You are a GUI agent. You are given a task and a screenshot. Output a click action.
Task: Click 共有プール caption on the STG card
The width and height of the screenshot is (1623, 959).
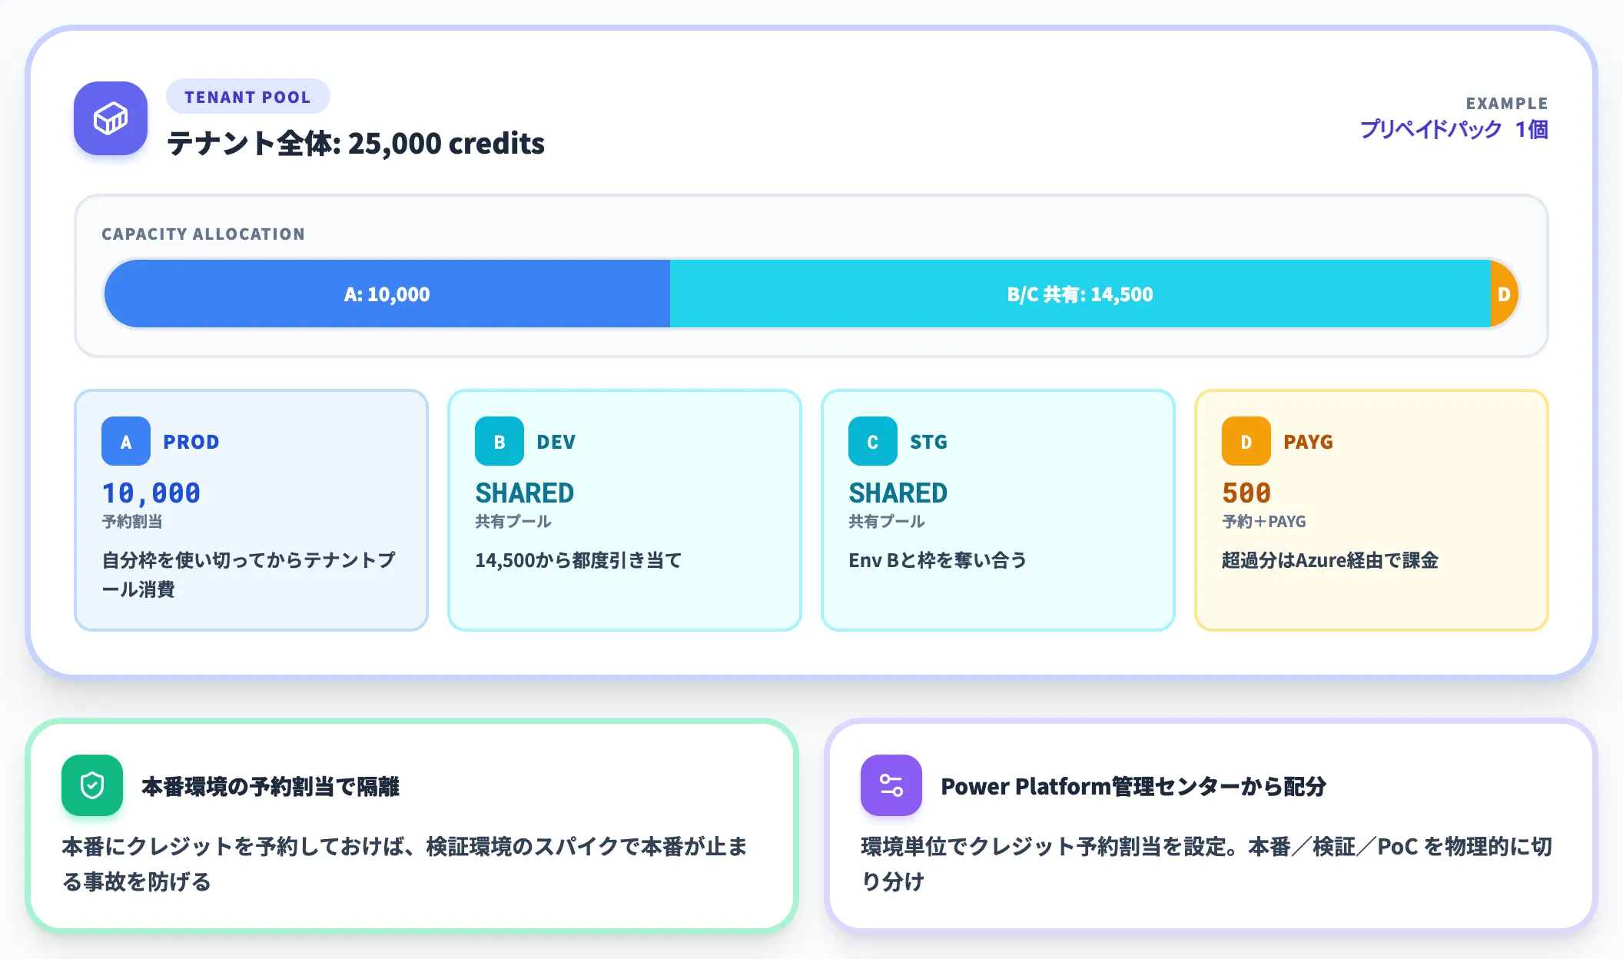[886, 521]
